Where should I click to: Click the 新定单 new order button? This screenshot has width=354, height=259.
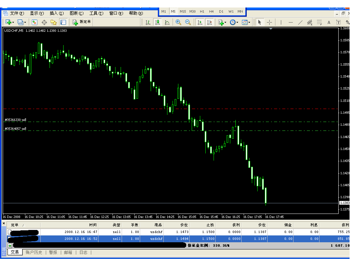[x=82, y=22]
